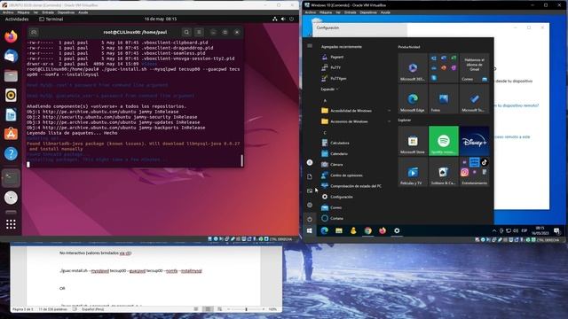Open Ubuntu network indicator
568x319 pixels.
(275, 19)
